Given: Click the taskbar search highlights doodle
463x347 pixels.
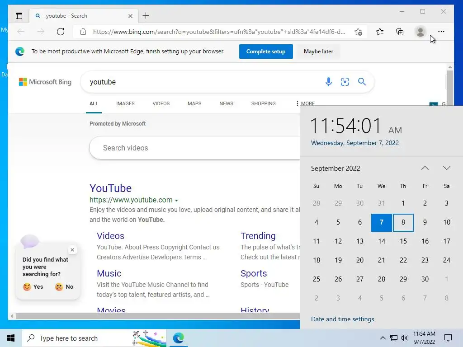Looking at the screenshot, I should pos(149,338).
